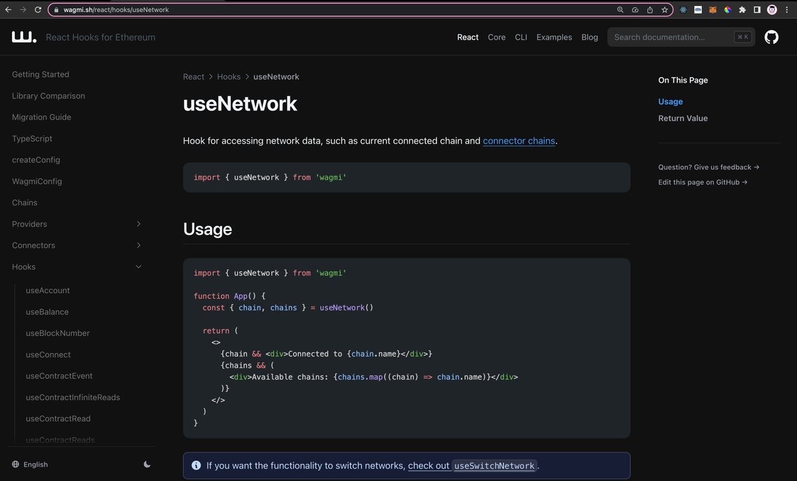Click React Hooks for Ethereum title
797x481 pixels.
click(x=100, y=37)
